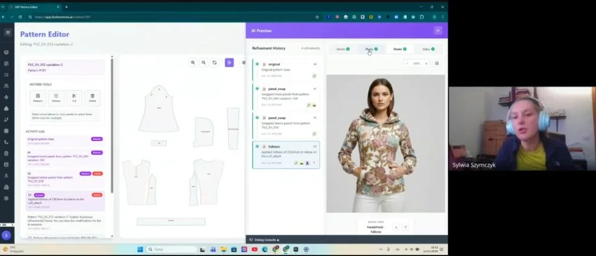Restore activity log entry #2
Viewport: 596px width, 256px height.
pyautogui.click(x=85, y=173)
